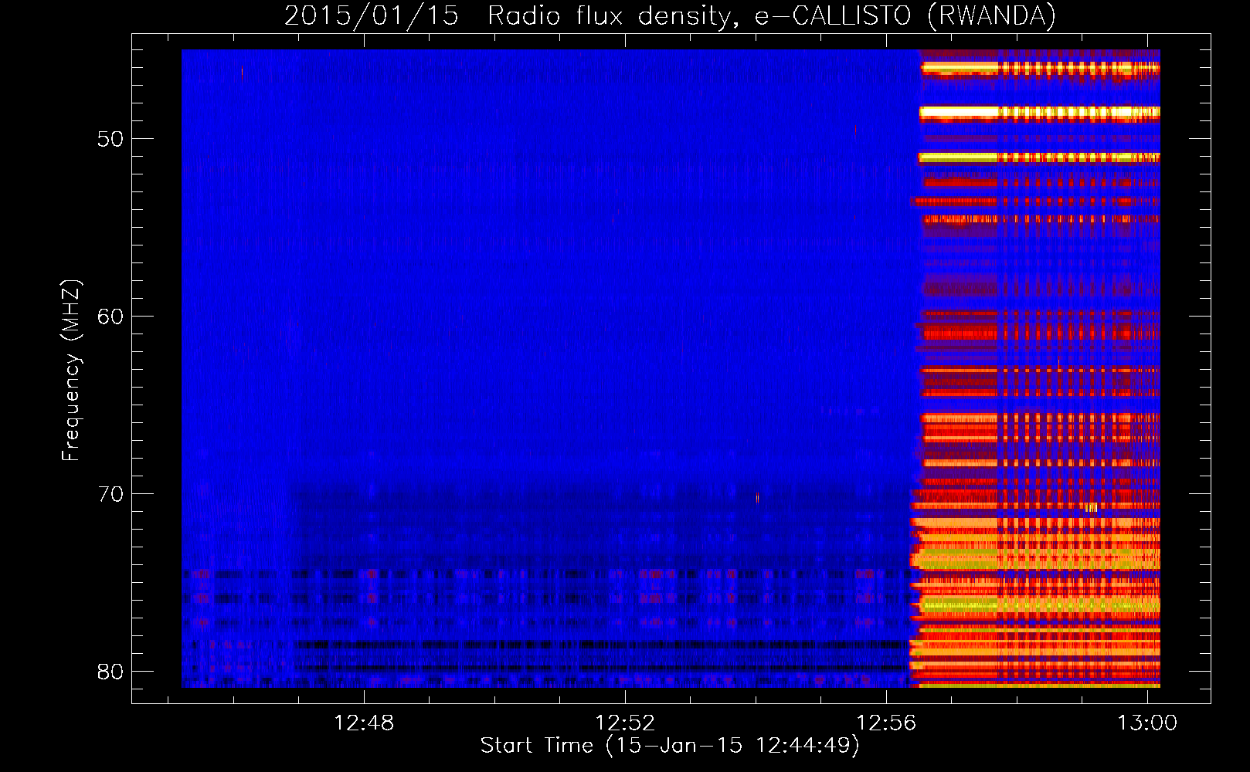Click the date '2015/01/15' in the title
The width and height of the screenshot is (1250, 772).
372,16
